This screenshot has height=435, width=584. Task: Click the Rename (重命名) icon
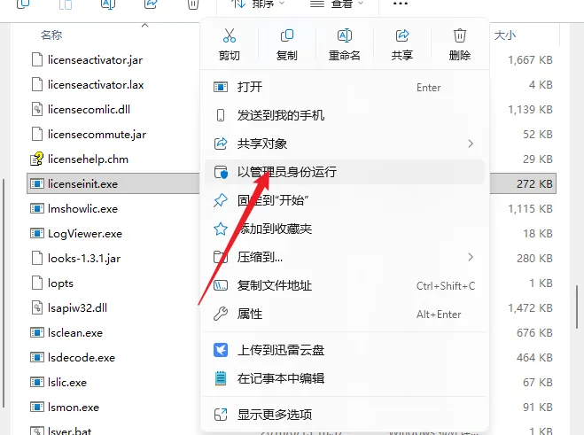[x=345, y=35]
